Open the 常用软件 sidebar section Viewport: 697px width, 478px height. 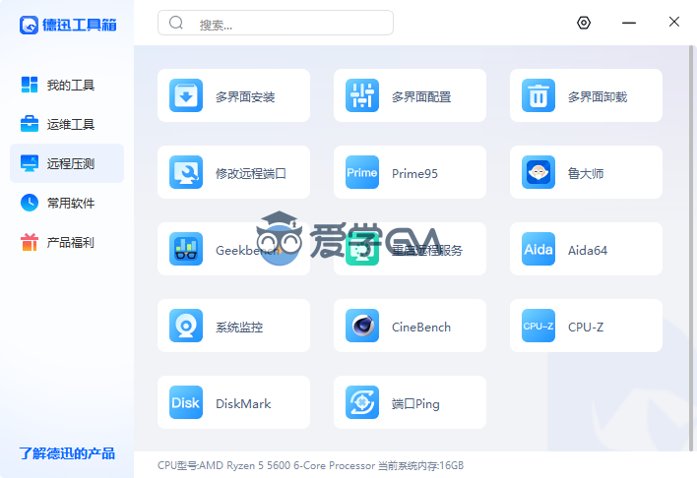[67, 203]
